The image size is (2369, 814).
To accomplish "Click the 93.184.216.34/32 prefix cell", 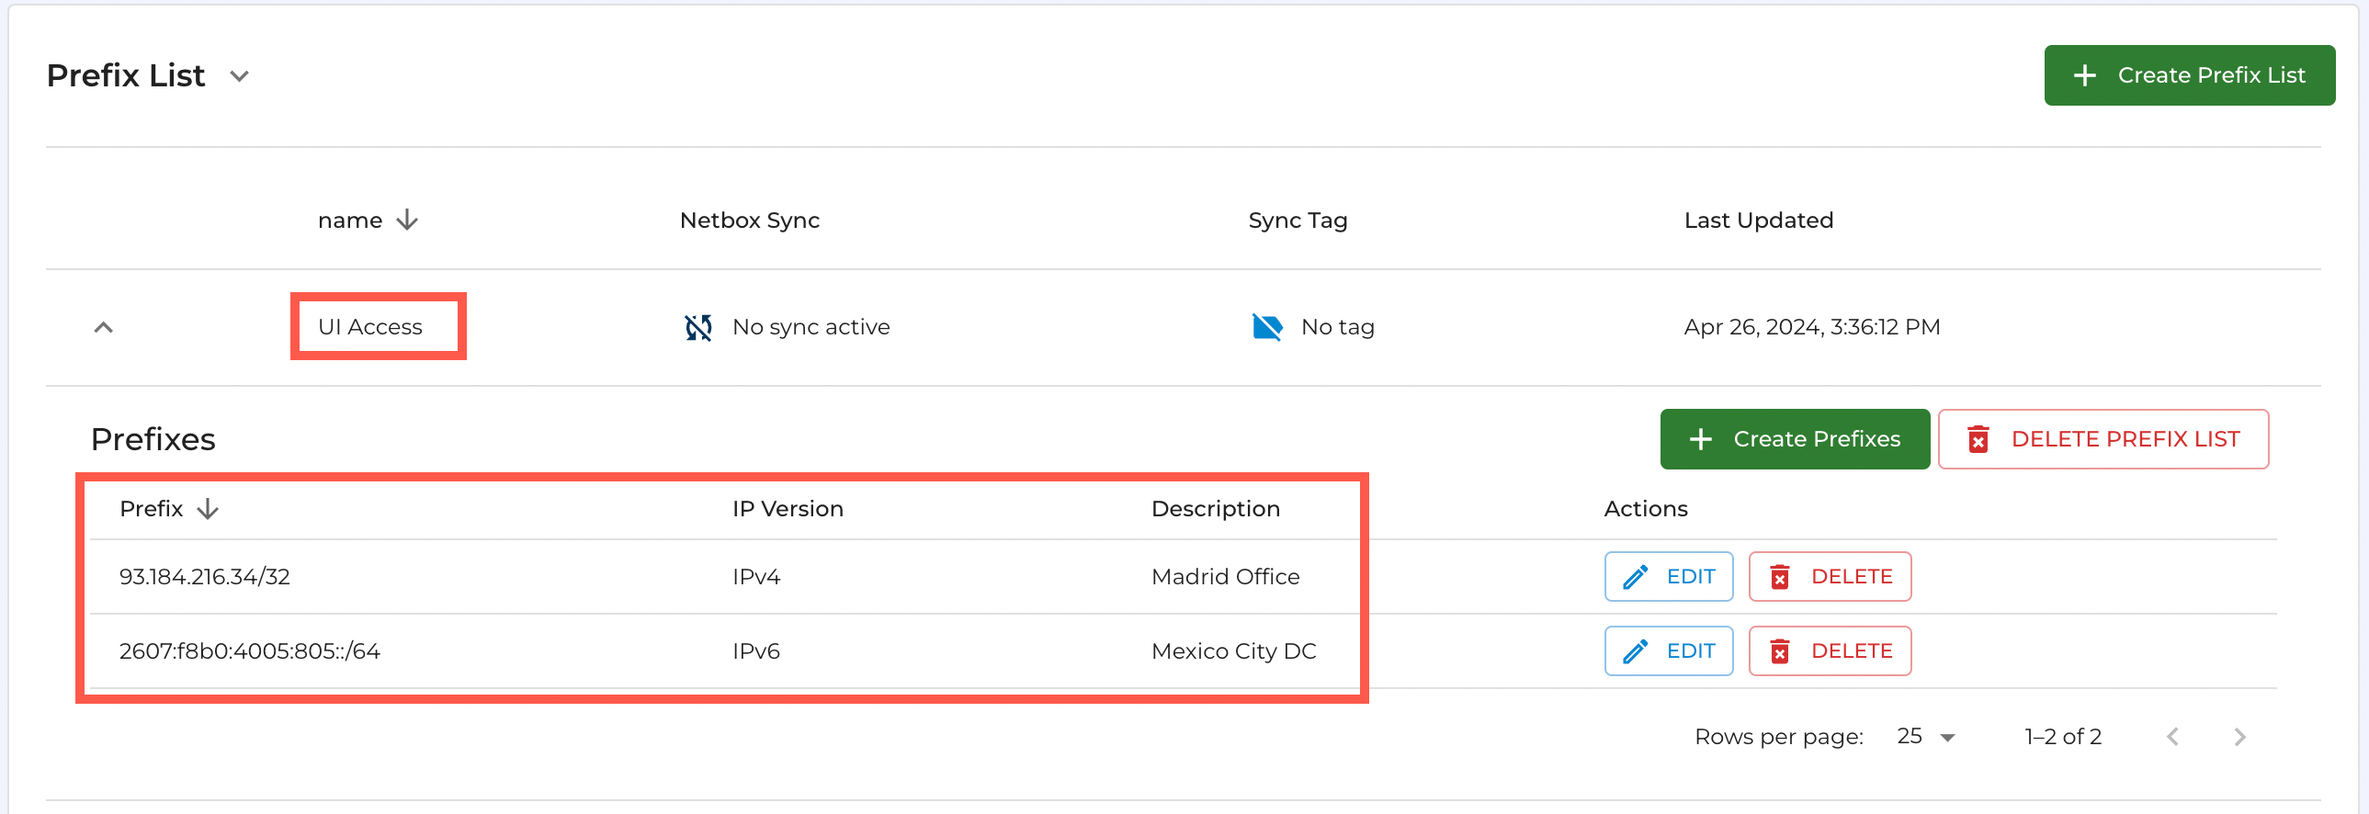I will point(204,578).
